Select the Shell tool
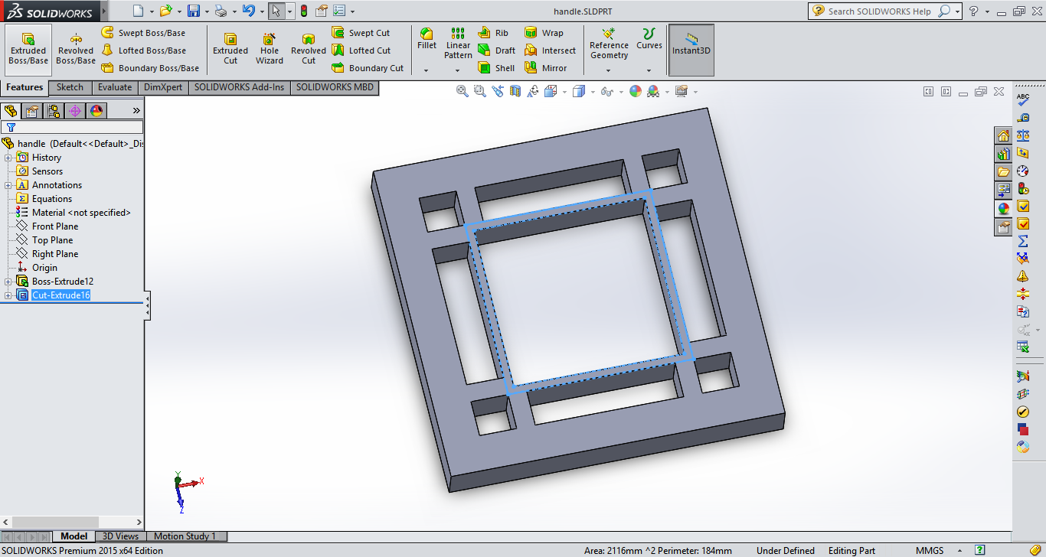Viewport: 1046px width, 557px height. pos(496,68)
